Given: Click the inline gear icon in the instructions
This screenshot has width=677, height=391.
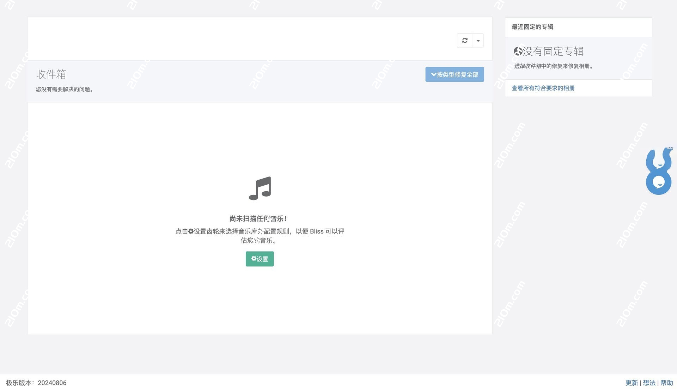Looking at the screenshot, I should (191, 231).
